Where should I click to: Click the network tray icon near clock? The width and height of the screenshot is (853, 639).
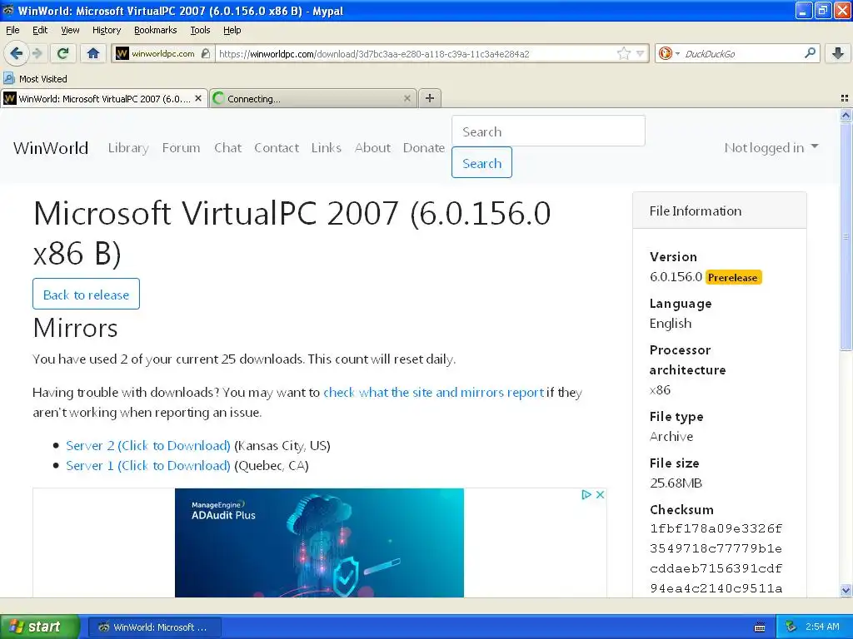(791, 627)
